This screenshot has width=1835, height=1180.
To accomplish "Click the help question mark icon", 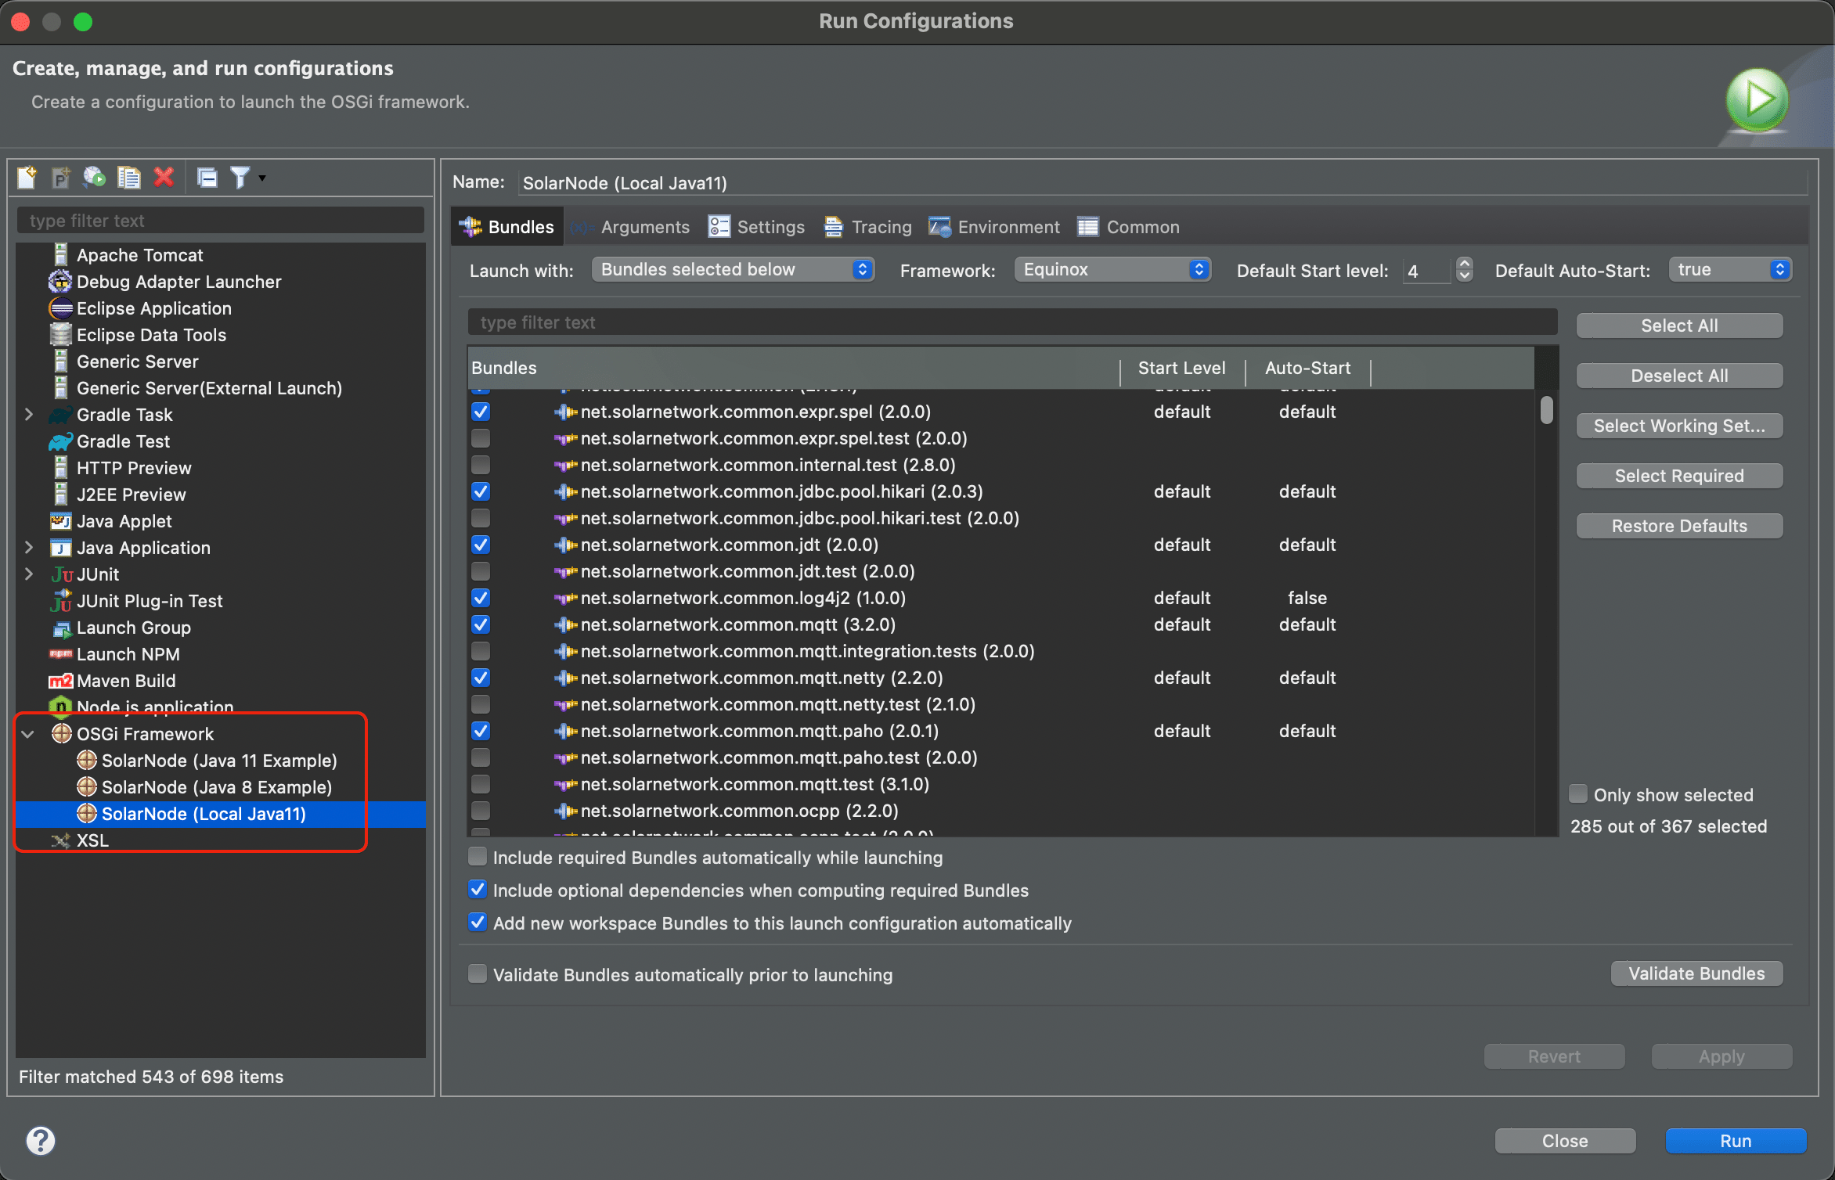I will point(41,1140).
